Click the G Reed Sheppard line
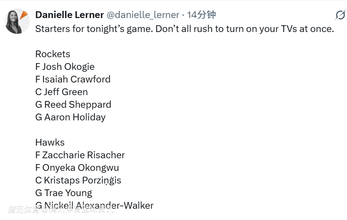Image resolution: width=347 pixels, height=220 pixels. 73,105
